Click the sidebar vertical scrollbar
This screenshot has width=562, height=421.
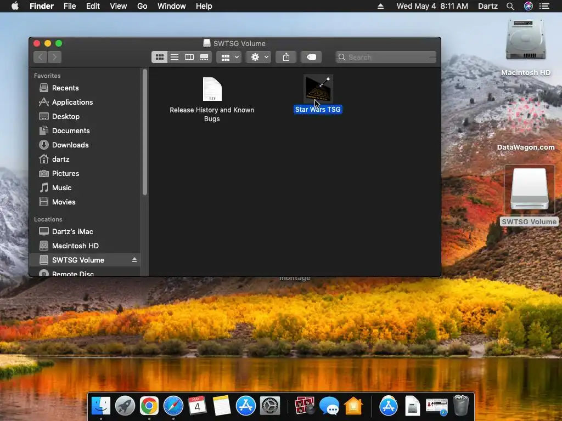click(145, 132)
